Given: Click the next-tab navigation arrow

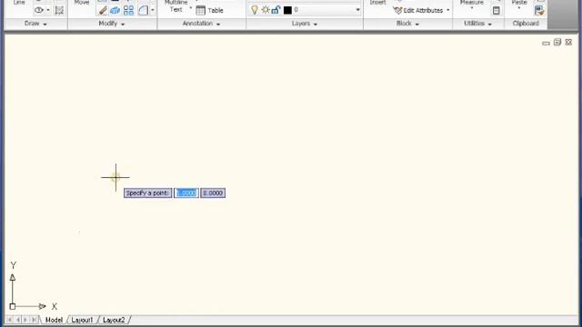Looking at the screenshot, I should [25, 320].
